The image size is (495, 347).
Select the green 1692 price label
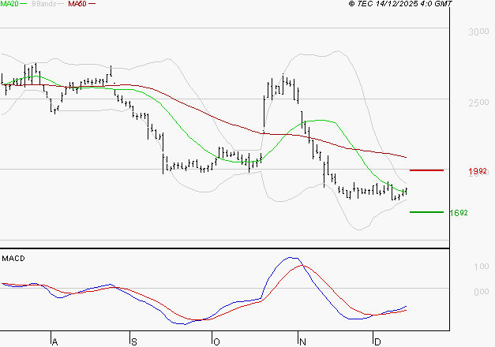(x=458, y=212)
